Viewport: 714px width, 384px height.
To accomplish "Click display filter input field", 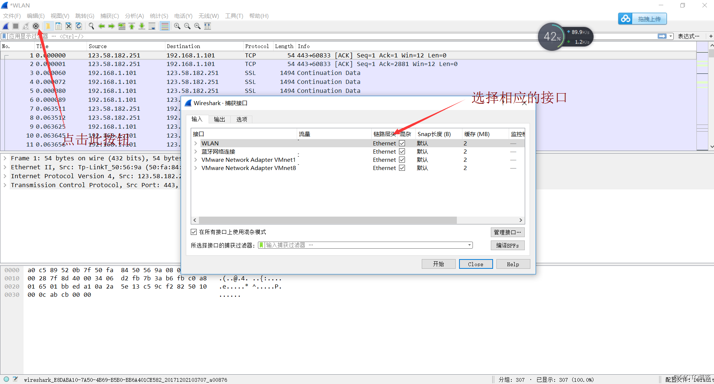I will (x=332, y=36).
